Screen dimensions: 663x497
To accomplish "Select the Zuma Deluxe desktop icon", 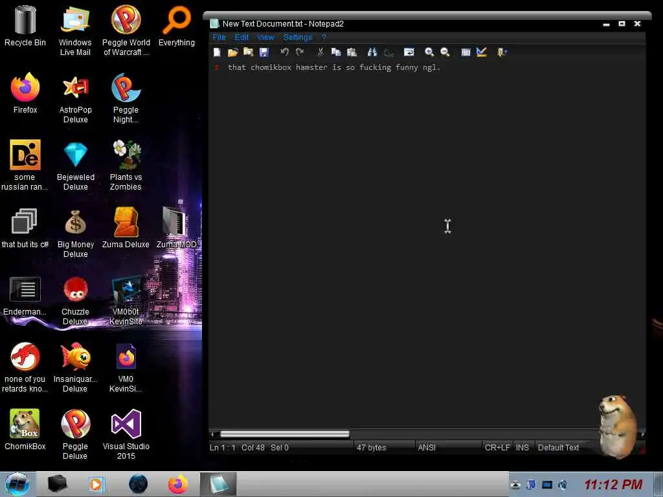I will [x=126, y=228].
